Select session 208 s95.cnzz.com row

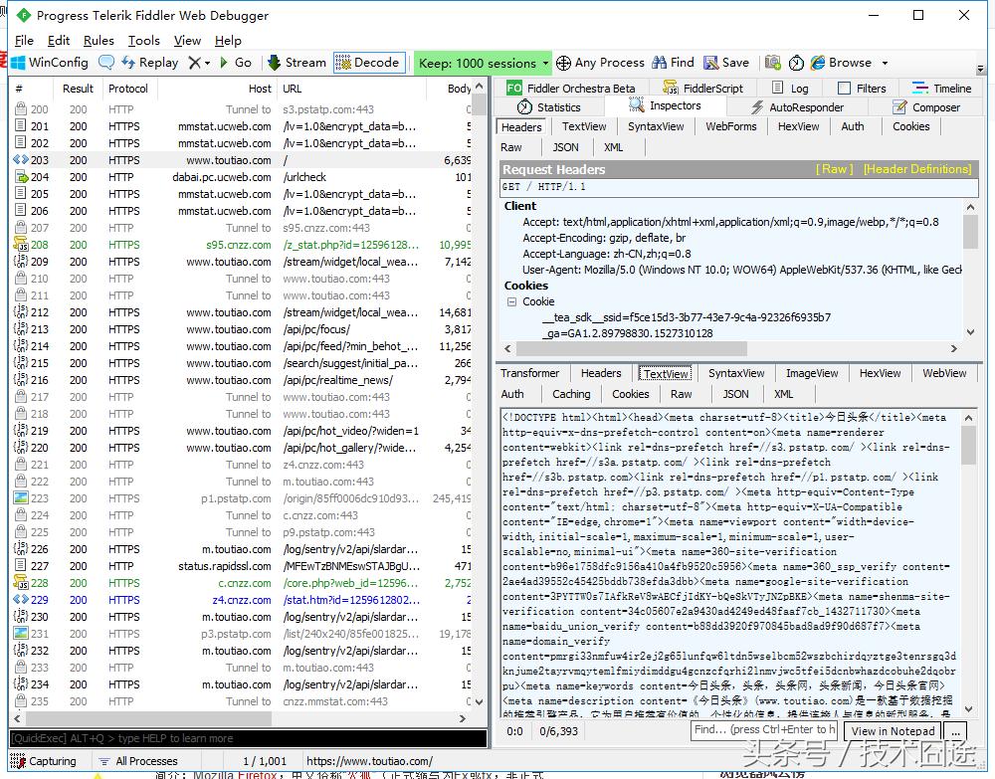[242, 245]
